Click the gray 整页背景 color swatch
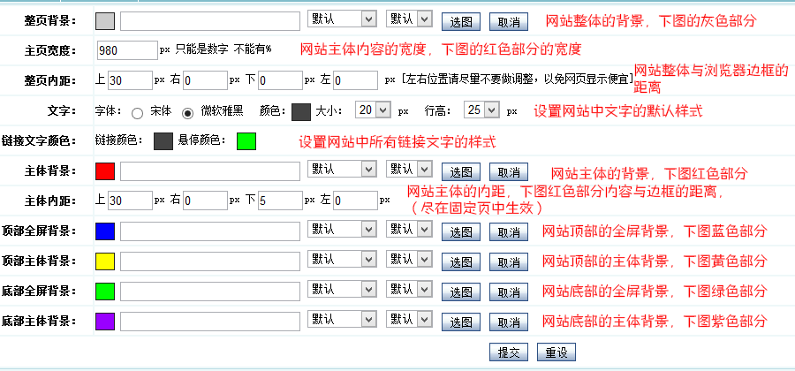Viewport: 795px width, 371px height. click(x=104, y=20)
